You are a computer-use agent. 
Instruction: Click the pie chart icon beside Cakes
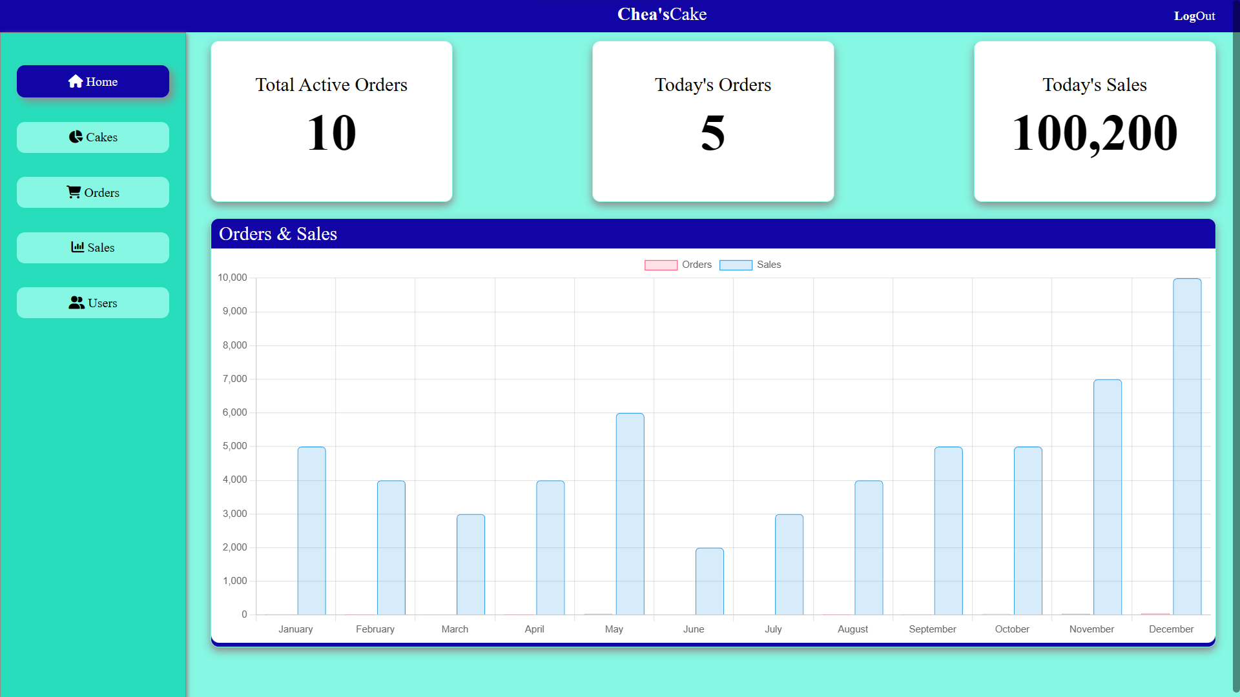76,137
